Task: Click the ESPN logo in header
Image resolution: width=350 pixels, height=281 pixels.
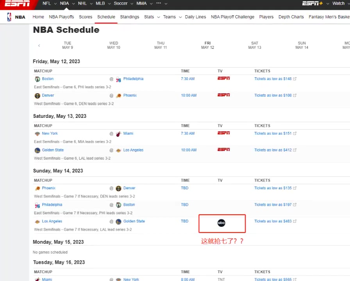Action: [17, 4]
